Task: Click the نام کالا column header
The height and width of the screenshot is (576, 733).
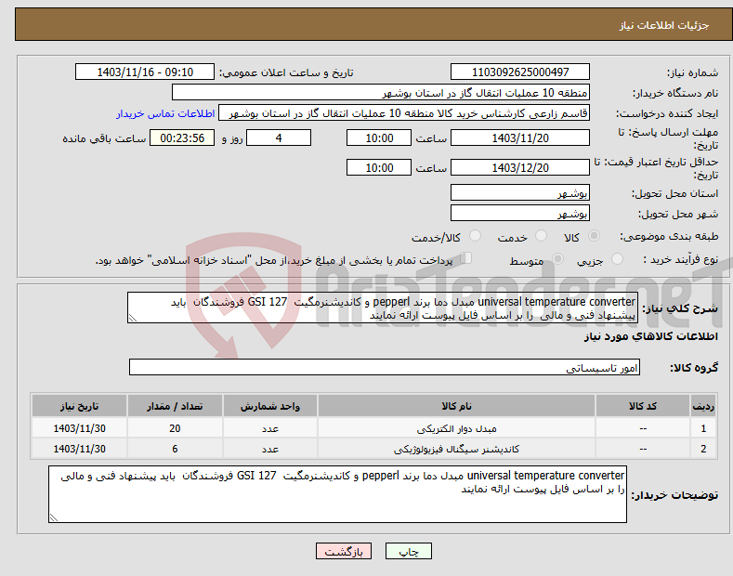Action: (456, 406)
